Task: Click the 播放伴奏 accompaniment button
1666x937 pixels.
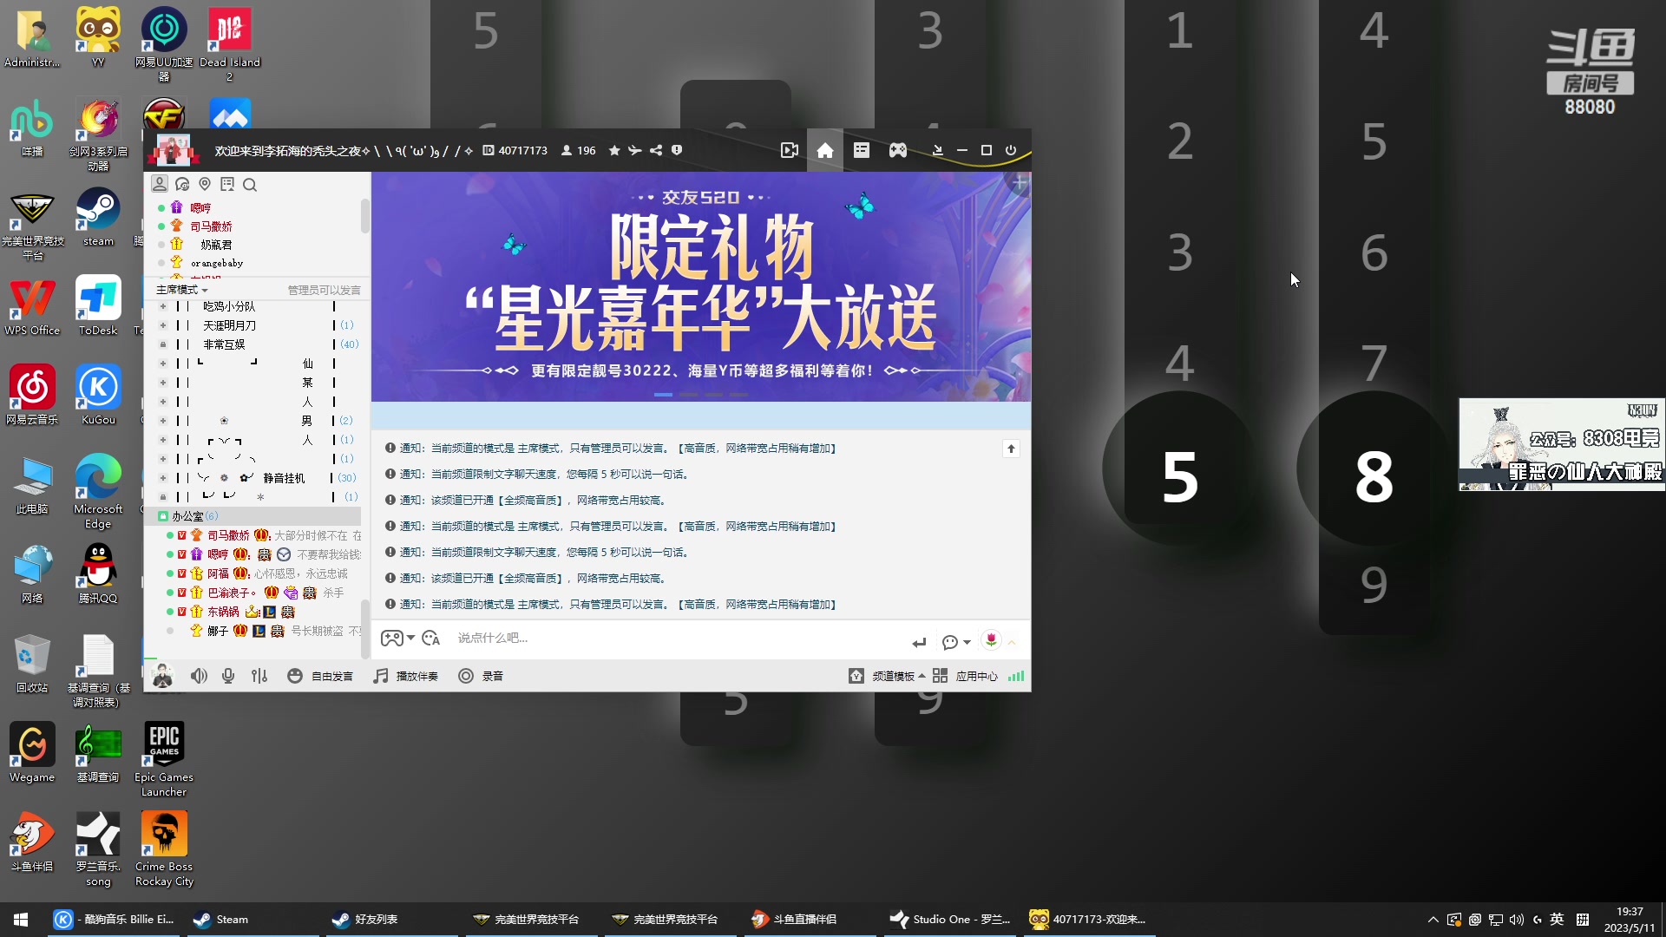Action: [405, 676]
